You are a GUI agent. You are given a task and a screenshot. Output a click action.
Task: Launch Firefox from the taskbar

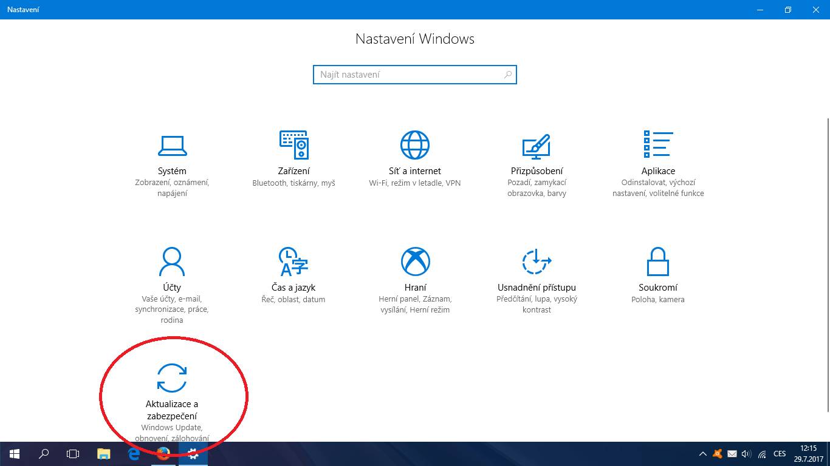163,454
